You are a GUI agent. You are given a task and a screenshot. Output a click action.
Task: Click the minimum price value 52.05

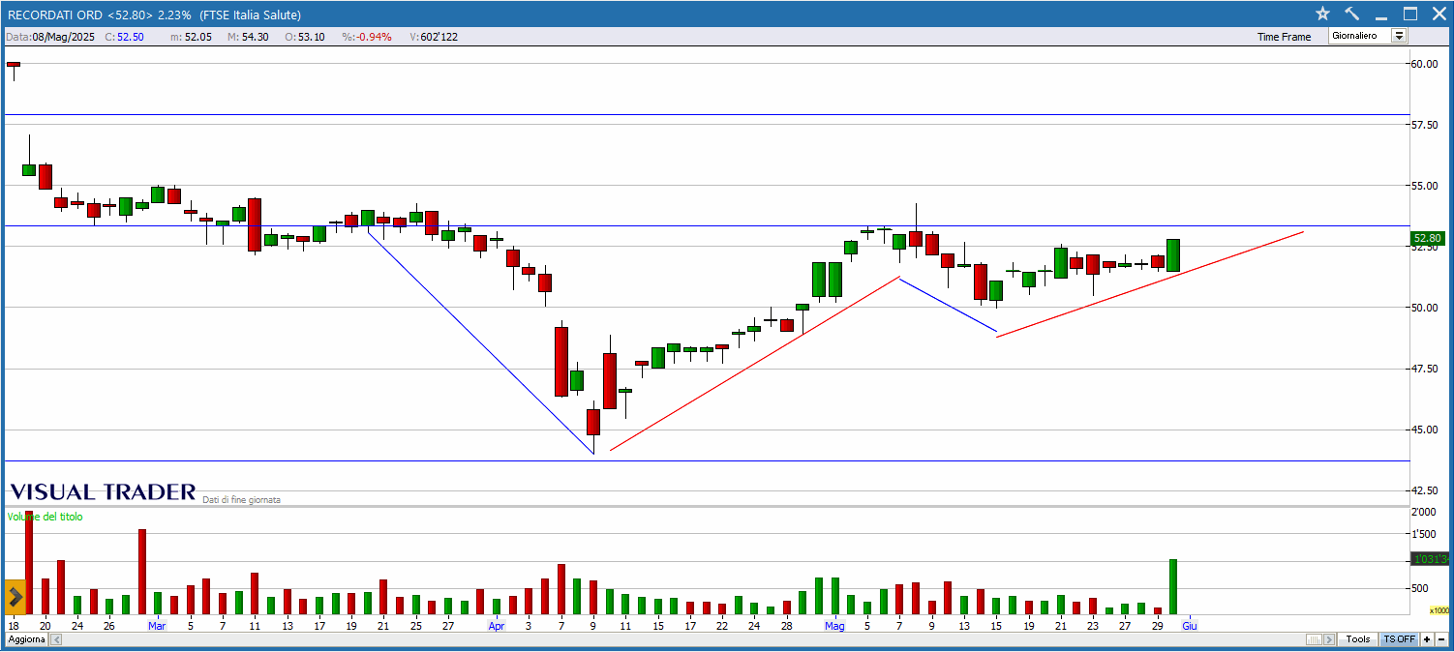click(198, 37)
